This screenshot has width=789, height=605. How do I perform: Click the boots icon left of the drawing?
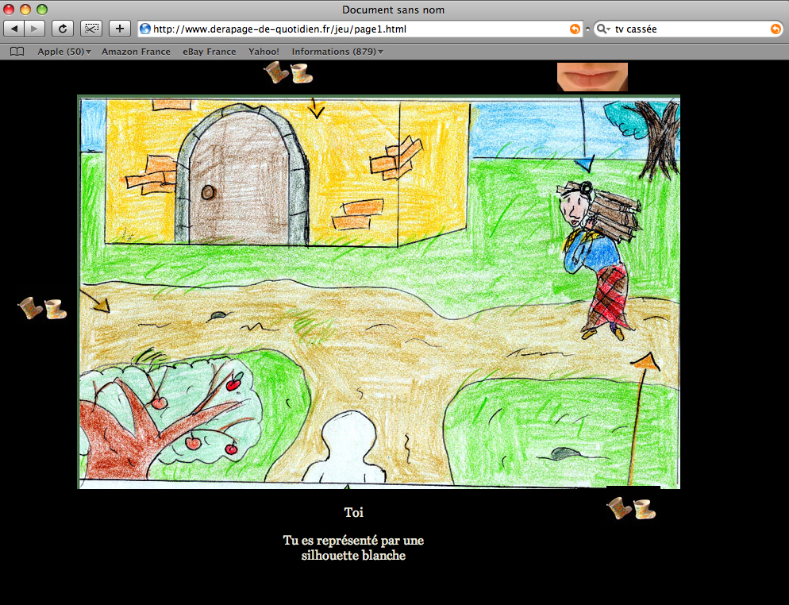pos(42,309)
